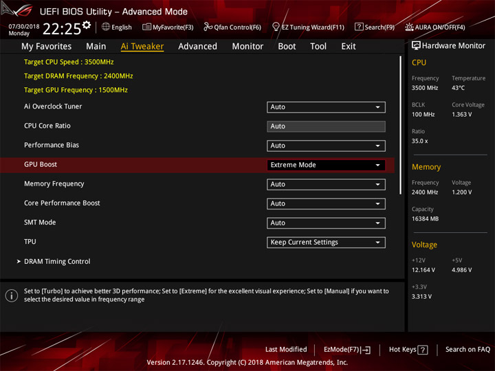Select Memory Frequency label
Viewport: 495px width, 371px height.
[54, 183]
